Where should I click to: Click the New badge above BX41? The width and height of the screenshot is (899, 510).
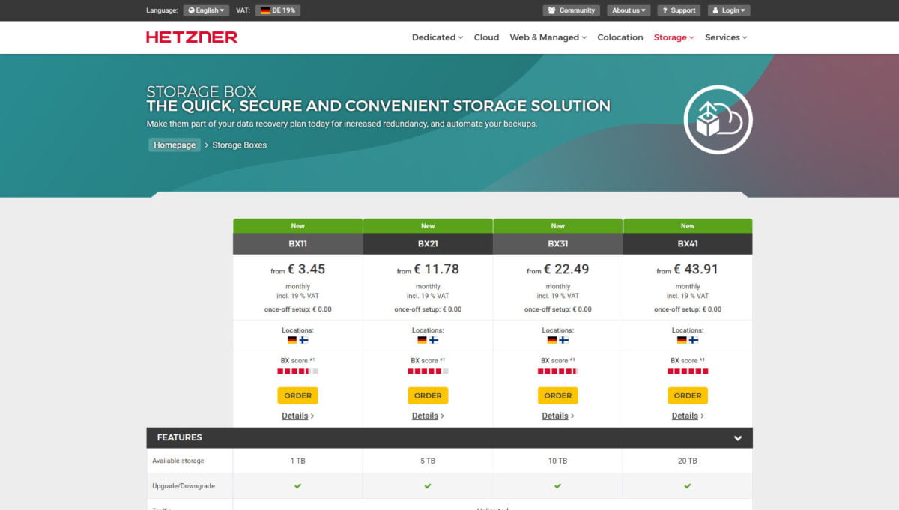click(x=688, y=225)
